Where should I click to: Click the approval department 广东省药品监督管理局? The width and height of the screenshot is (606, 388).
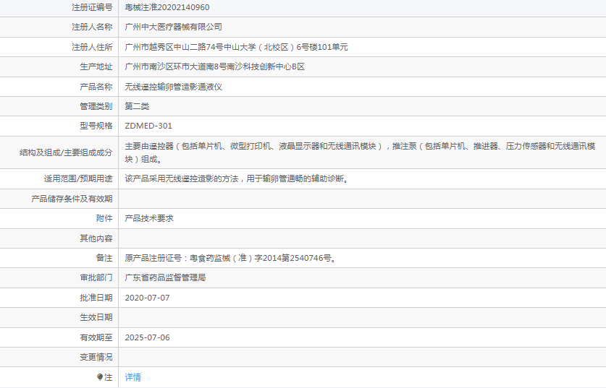(165, 277)
